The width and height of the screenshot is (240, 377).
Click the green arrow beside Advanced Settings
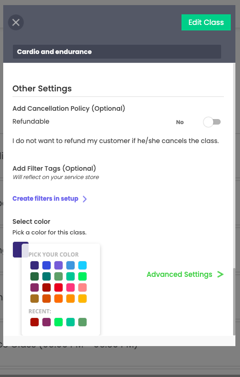click(220, 275)
